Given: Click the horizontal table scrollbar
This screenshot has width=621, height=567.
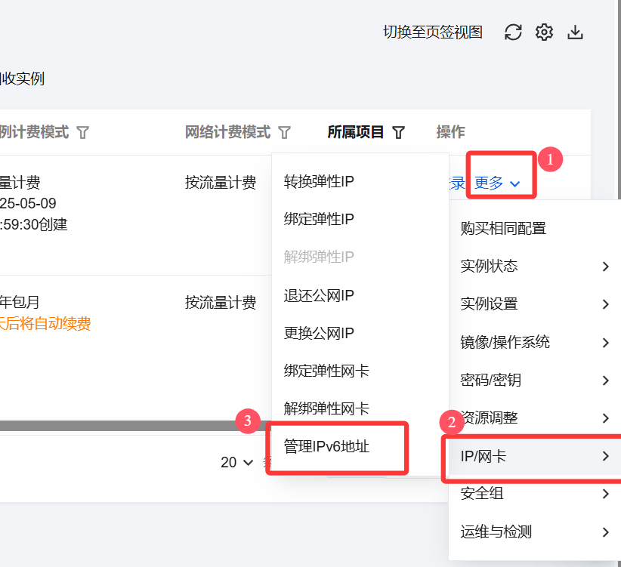Looking at the screenshot, I should coord(135,426).
